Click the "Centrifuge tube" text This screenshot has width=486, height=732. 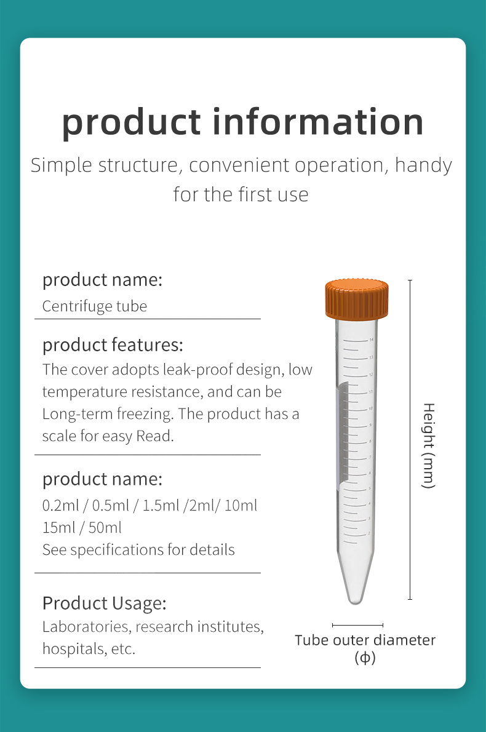pyautogui.click(x=95, y=306)
